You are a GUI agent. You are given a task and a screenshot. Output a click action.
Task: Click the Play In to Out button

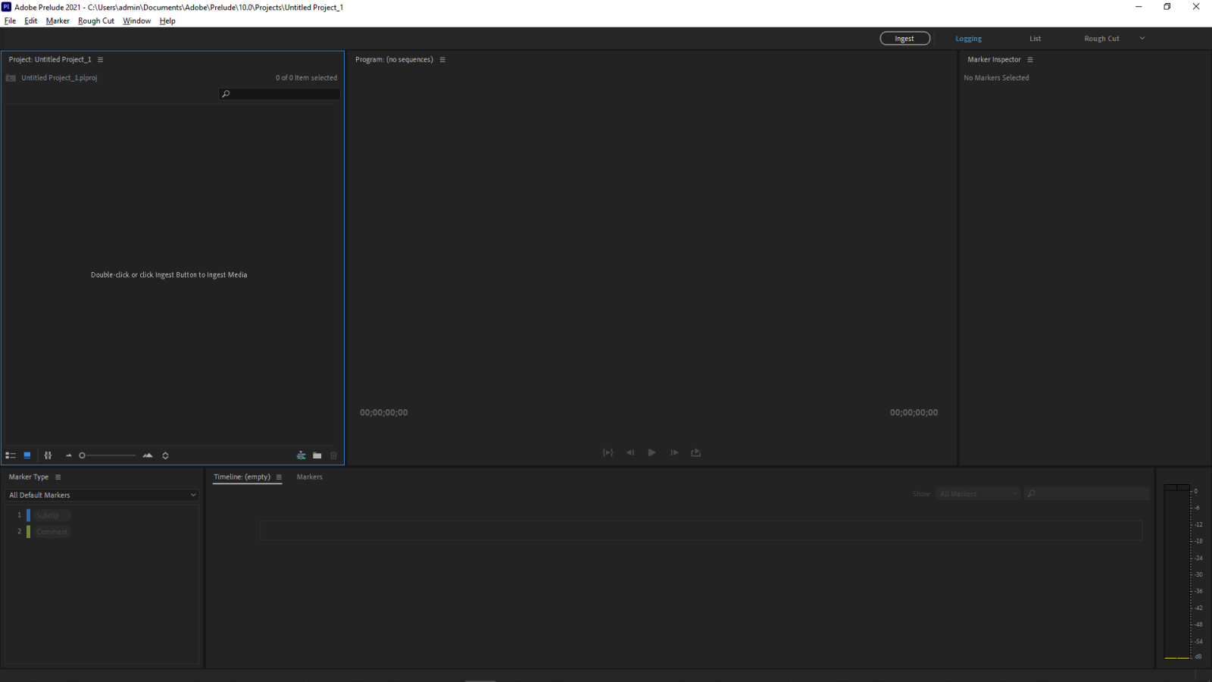pos(608,452)
